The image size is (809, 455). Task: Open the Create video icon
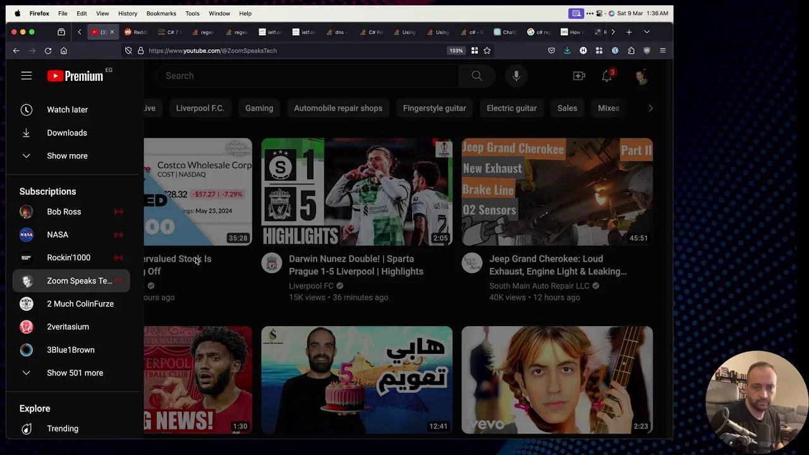point(579,76)
